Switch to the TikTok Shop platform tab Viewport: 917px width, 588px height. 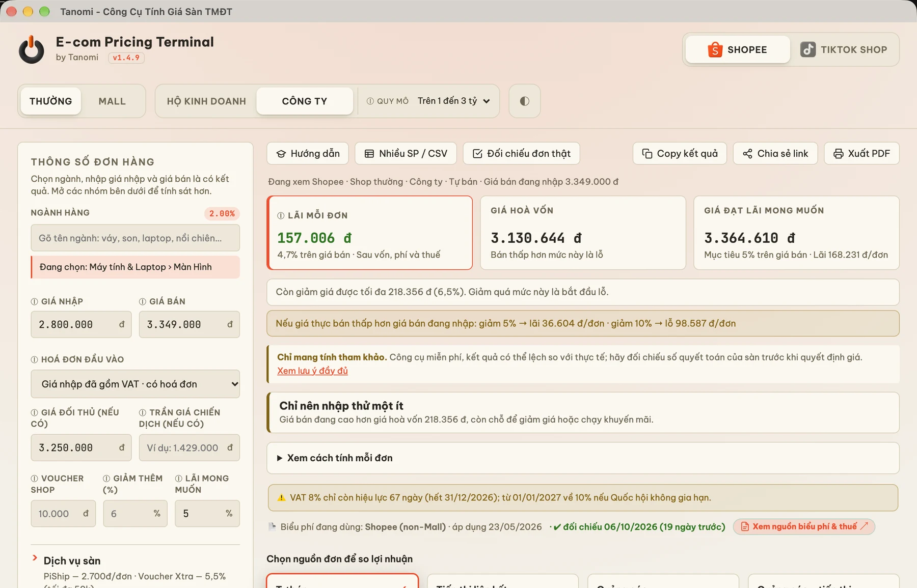(x=844, y=49)
